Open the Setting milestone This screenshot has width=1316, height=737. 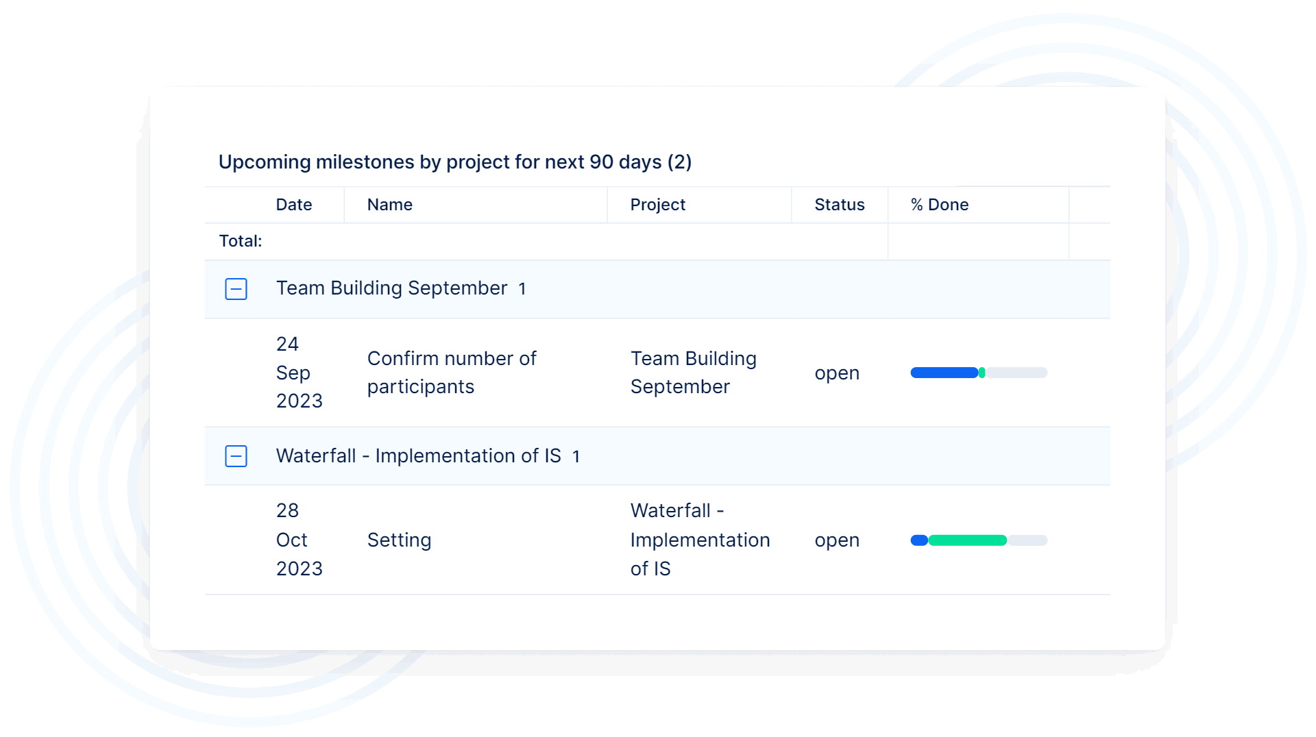[399, 540]
